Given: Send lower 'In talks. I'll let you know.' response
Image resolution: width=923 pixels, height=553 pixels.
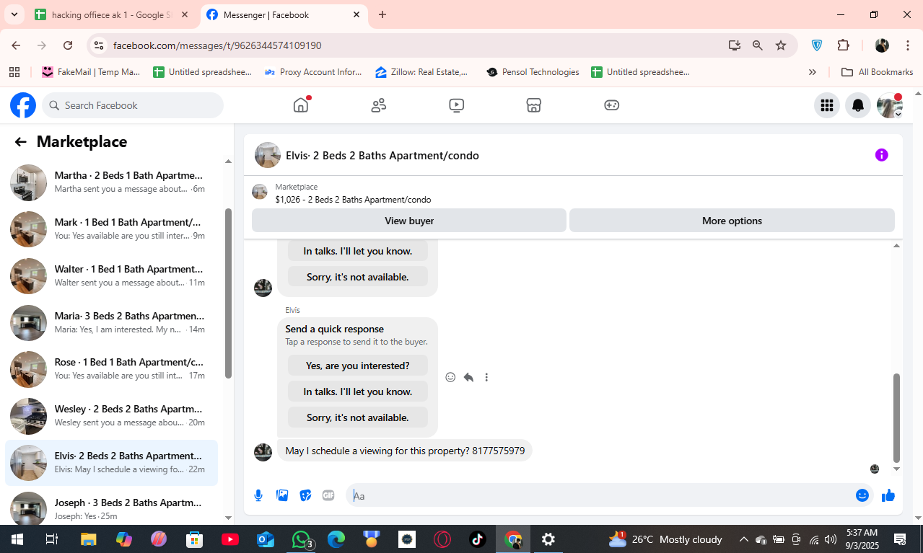Looking at the screenshot, I should pyautogui.click(x=358, y=391).
